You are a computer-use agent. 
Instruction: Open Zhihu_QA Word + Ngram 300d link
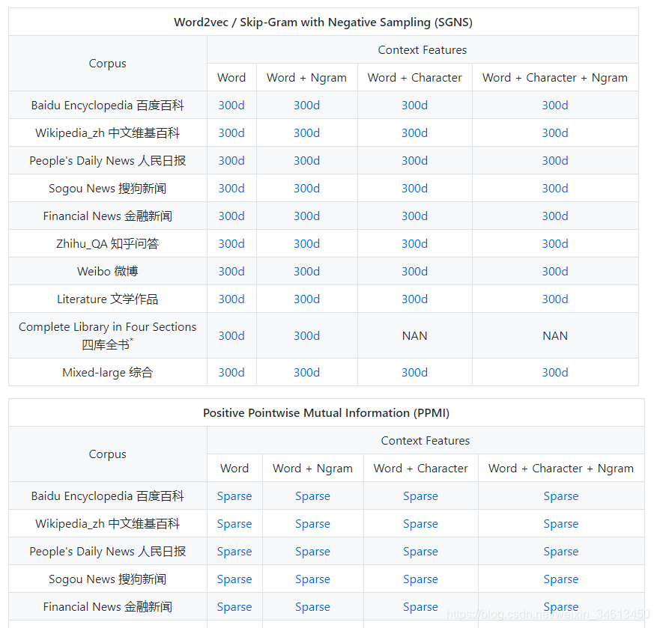tap(306, 244)
